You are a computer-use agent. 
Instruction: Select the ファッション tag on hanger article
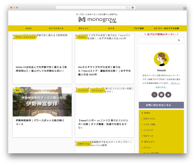(97, 90)
